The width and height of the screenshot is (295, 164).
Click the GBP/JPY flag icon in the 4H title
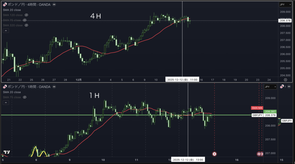pyautogui.click(x=4, y=5)
